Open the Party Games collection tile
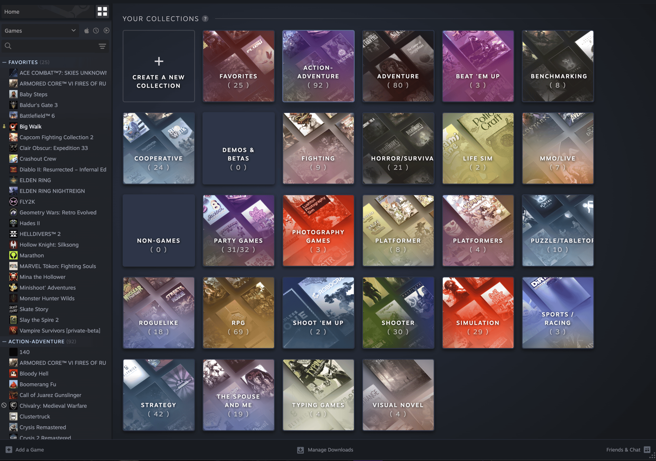This screenshot has width=656, height=461. [238, 230]
